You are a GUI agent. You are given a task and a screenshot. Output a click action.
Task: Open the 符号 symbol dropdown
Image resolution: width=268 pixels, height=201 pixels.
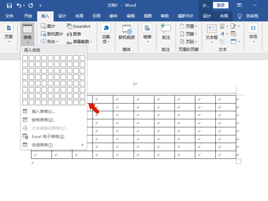tap(253, 33)
